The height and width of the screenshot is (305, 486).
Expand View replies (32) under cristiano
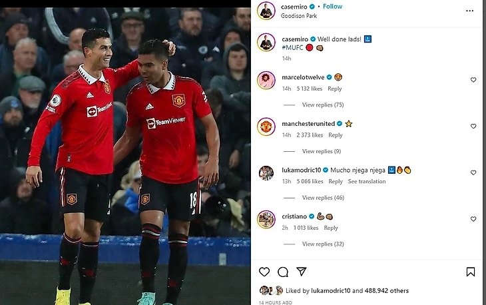[323, 244]
